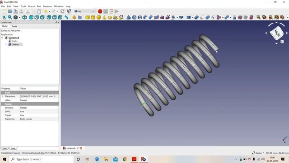
Task: Open the Measure menu
Action: tap(47, 6)
